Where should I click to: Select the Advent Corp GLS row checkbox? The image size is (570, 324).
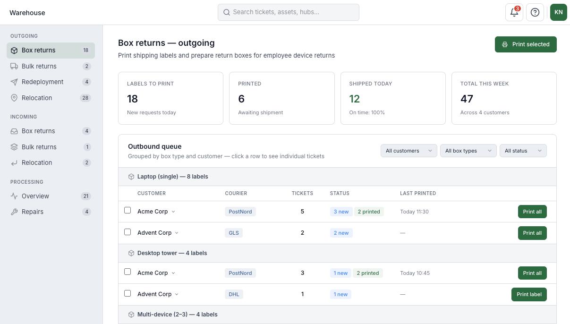pyautogui.click(x=128, y=232)
